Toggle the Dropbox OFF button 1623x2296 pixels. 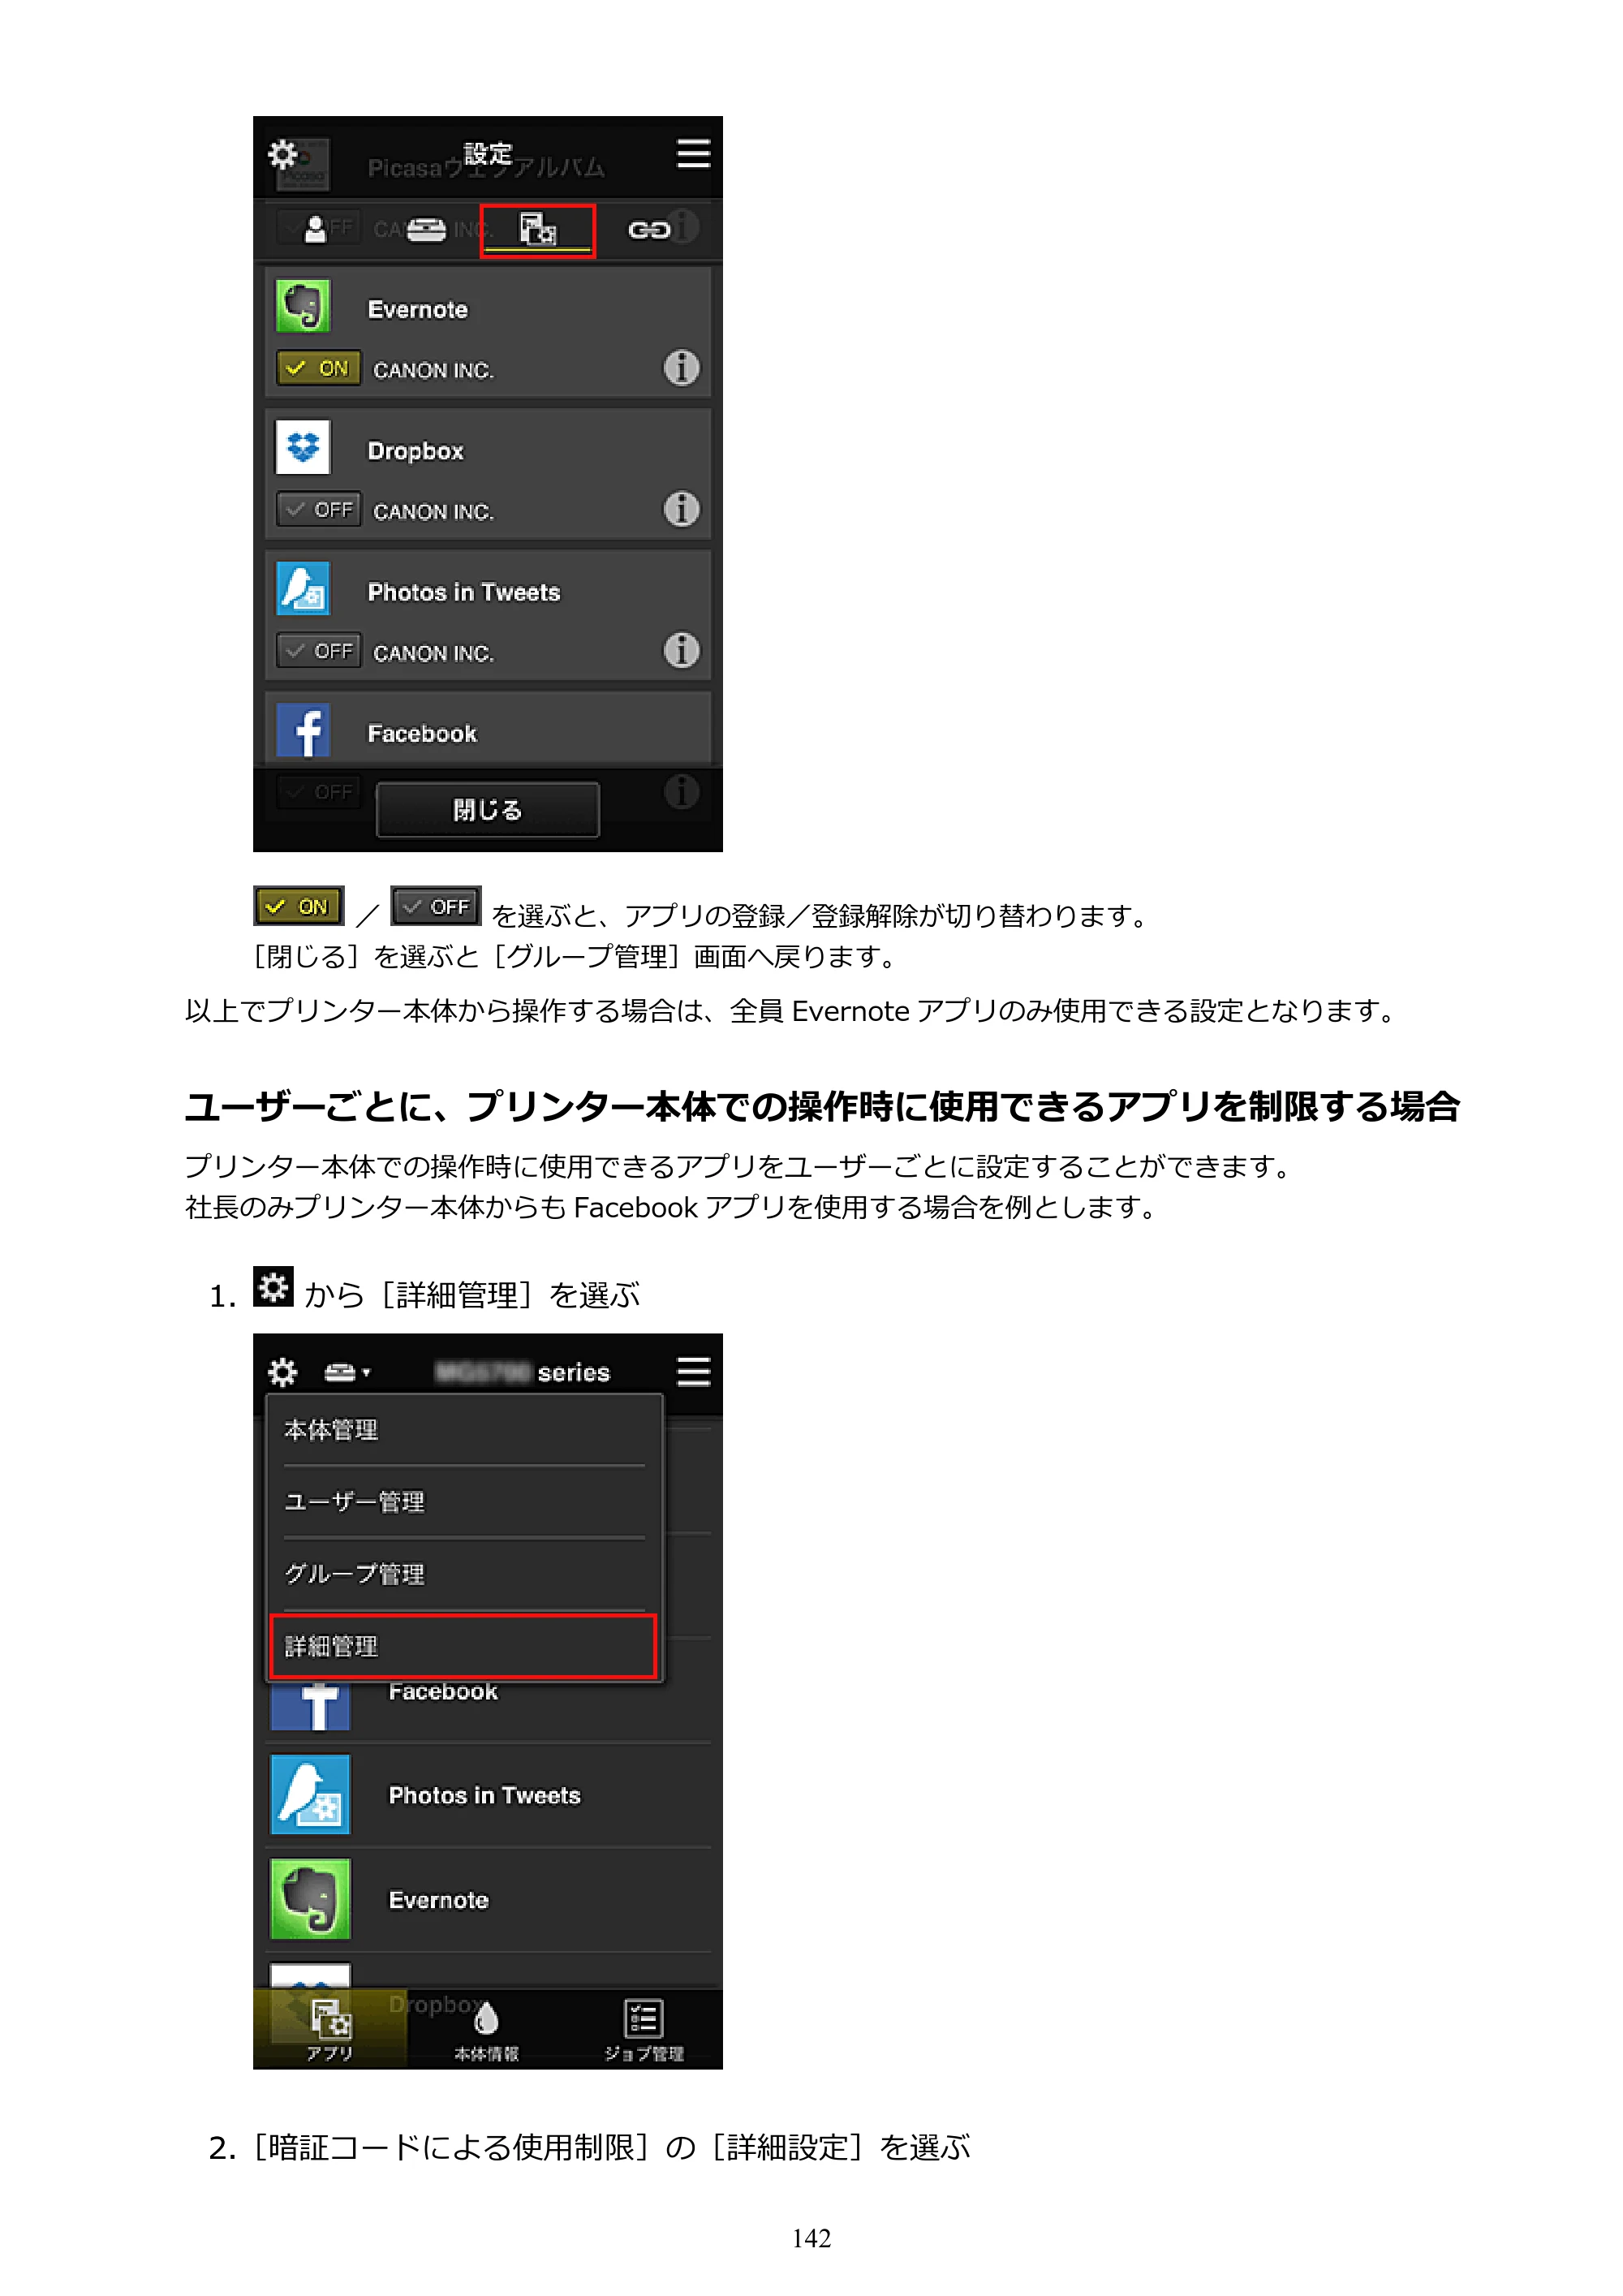[318, 510]
